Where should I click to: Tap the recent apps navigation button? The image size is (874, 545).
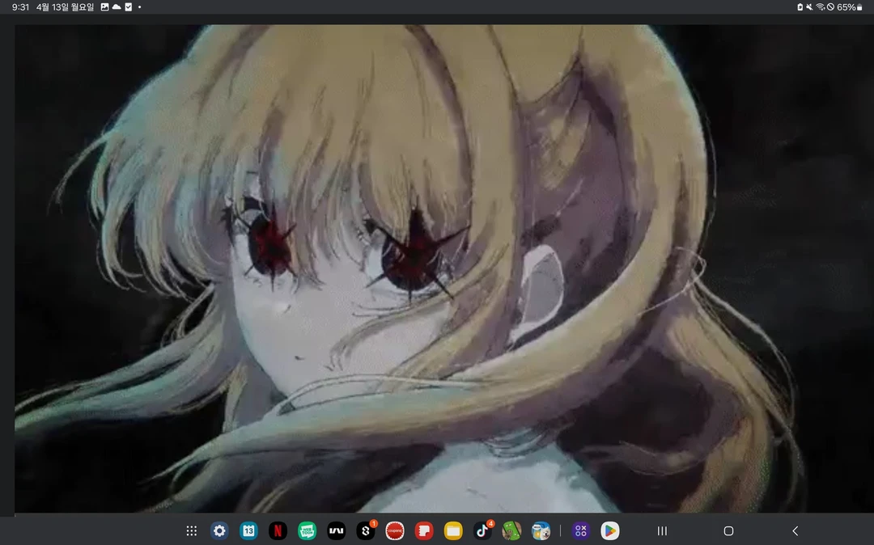[x=662, y=531]
